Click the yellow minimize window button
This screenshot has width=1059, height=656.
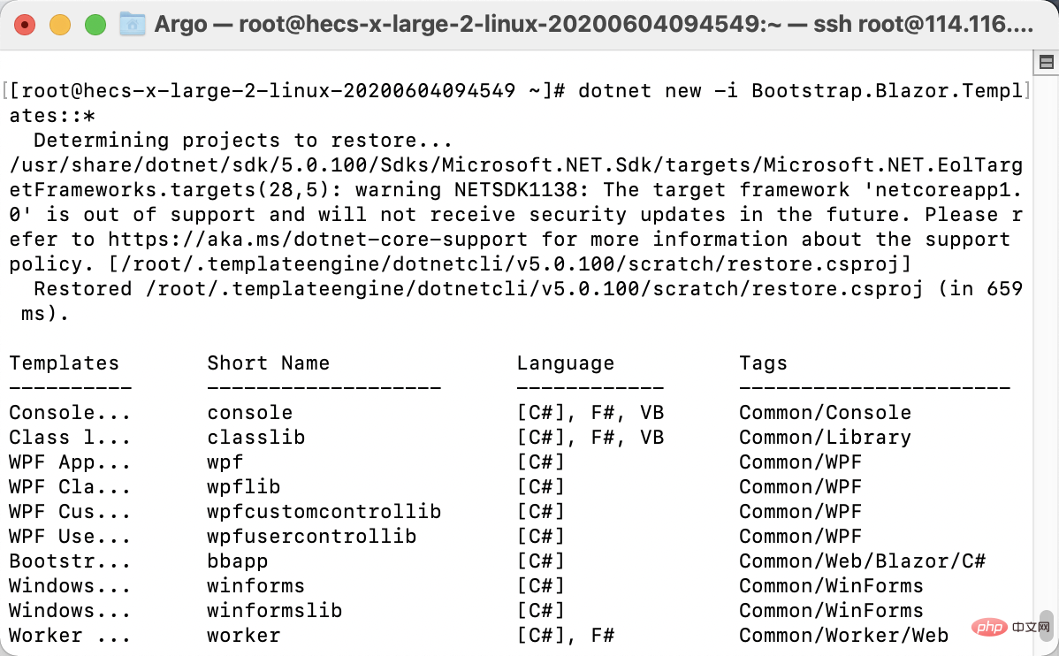[x=60, y=26]
